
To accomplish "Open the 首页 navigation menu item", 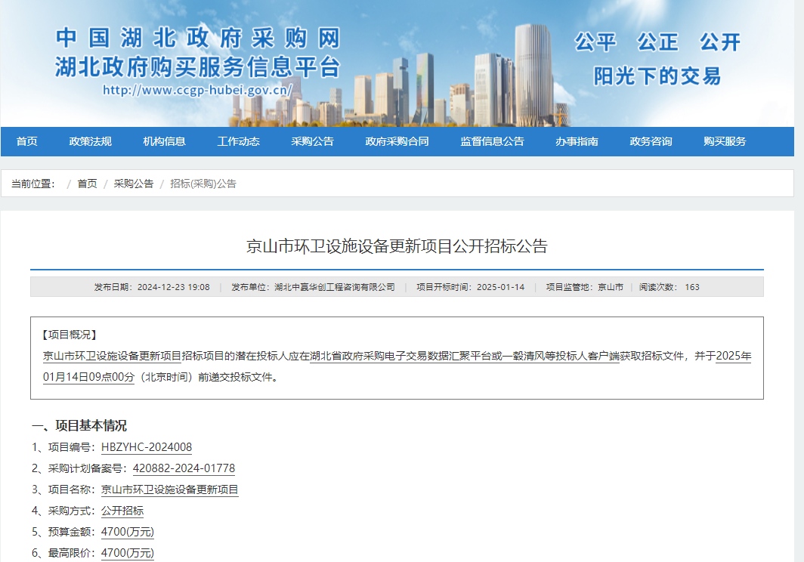I will (26, 141).
